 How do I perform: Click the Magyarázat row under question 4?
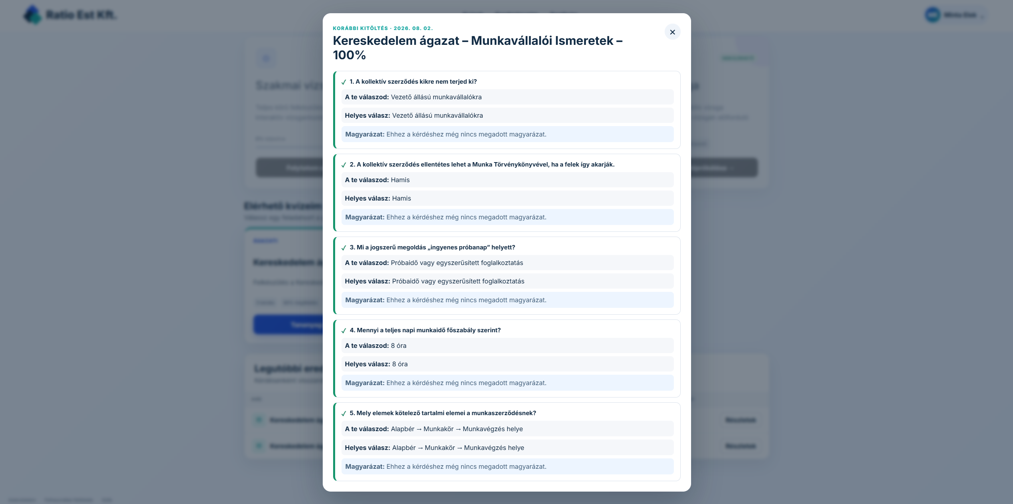pos(507,383)
